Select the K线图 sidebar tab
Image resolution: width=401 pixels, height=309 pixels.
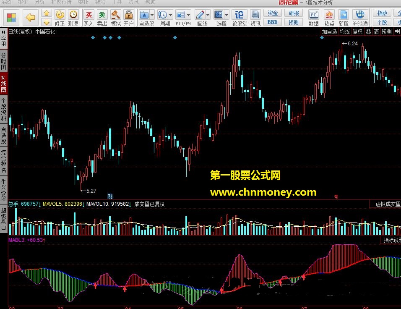(x=4, y=84)
